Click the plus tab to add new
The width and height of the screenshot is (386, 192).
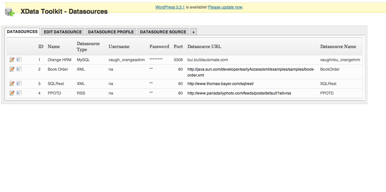[x=194, y=32]
